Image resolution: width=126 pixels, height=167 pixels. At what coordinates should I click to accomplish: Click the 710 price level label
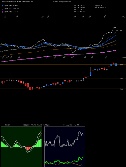pyautogui.click(x=121, y=89)
